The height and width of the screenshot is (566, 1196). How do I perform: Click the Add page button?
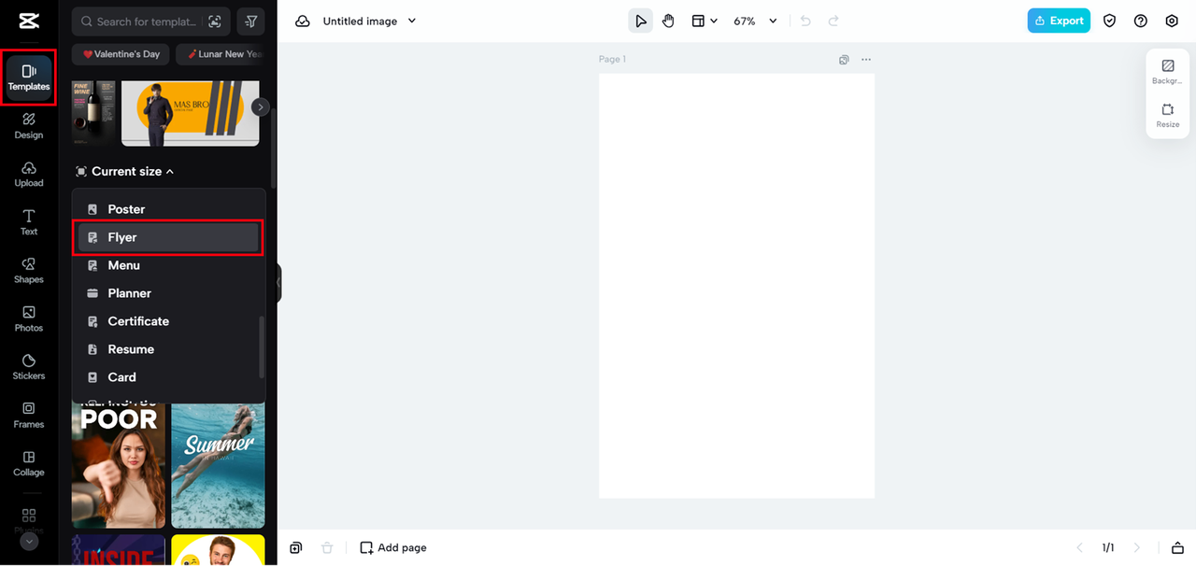(x=393, y=547)
